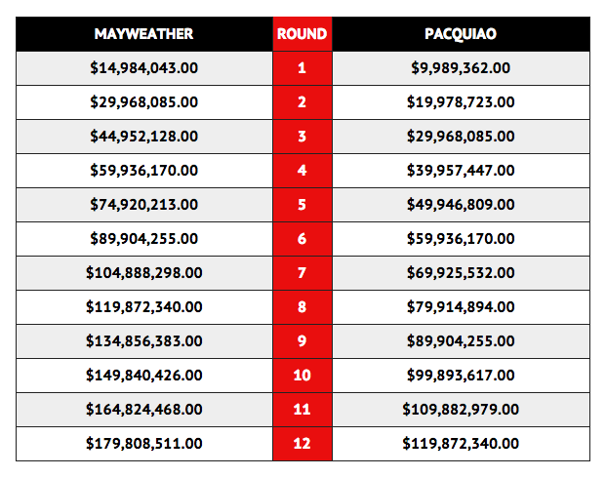Click the red round 8 cell
This screenshot has height=477, width=606.
[303, 307]
